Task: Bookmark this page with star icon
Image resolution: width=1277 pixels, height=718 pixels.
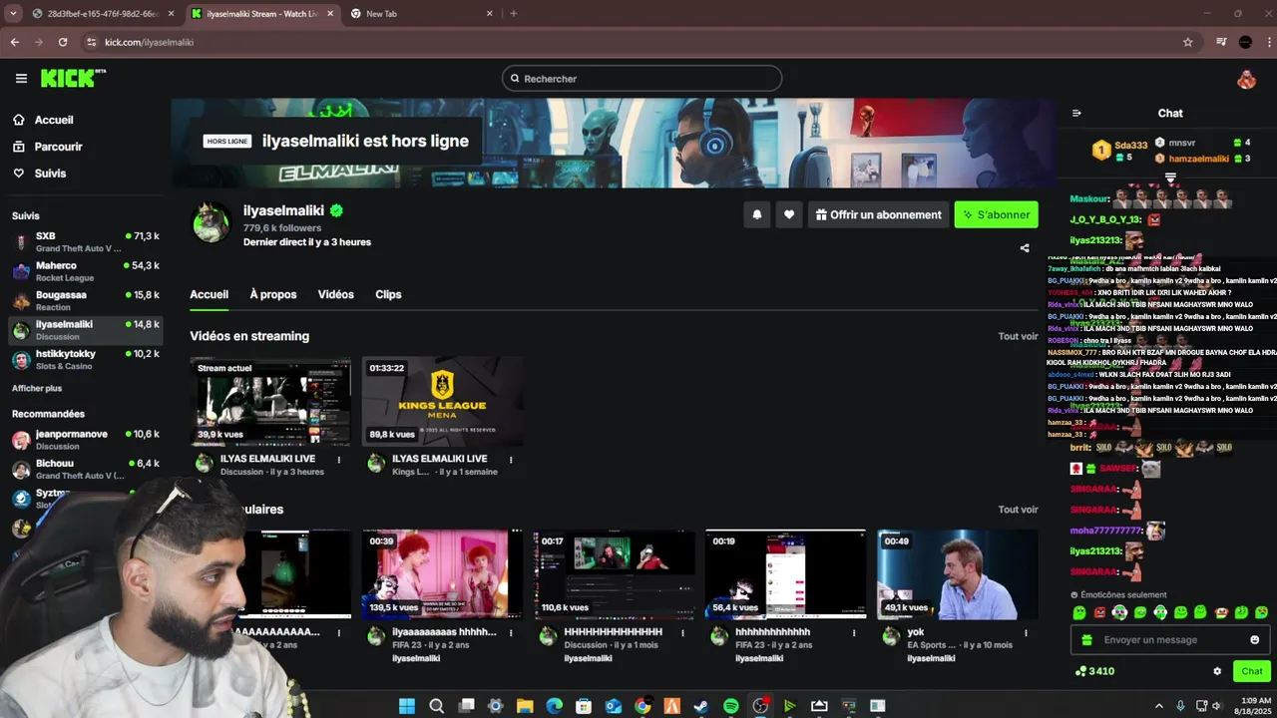Action: 1187,42
